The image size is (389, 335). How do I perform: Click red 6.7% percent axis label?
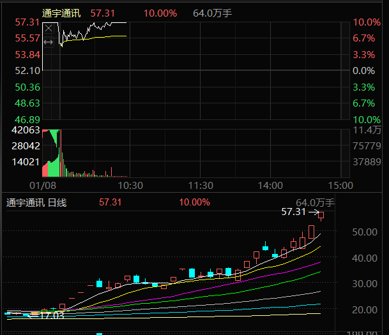point(363,38)
